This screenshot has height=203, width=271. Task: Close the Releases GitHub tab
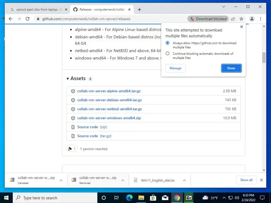click(x=129, y=10)
